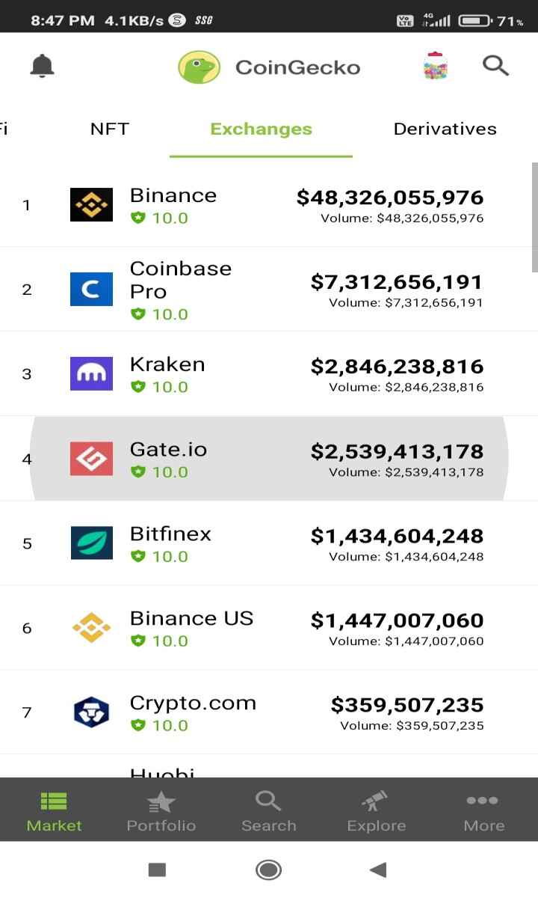Select the Binance exchange logo
Viewport: 538px width, 898px height.
coord(91,204)
